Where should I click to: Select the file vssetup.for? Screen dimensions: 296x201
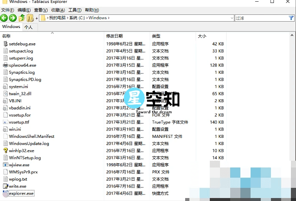click(x=20, y=115)
